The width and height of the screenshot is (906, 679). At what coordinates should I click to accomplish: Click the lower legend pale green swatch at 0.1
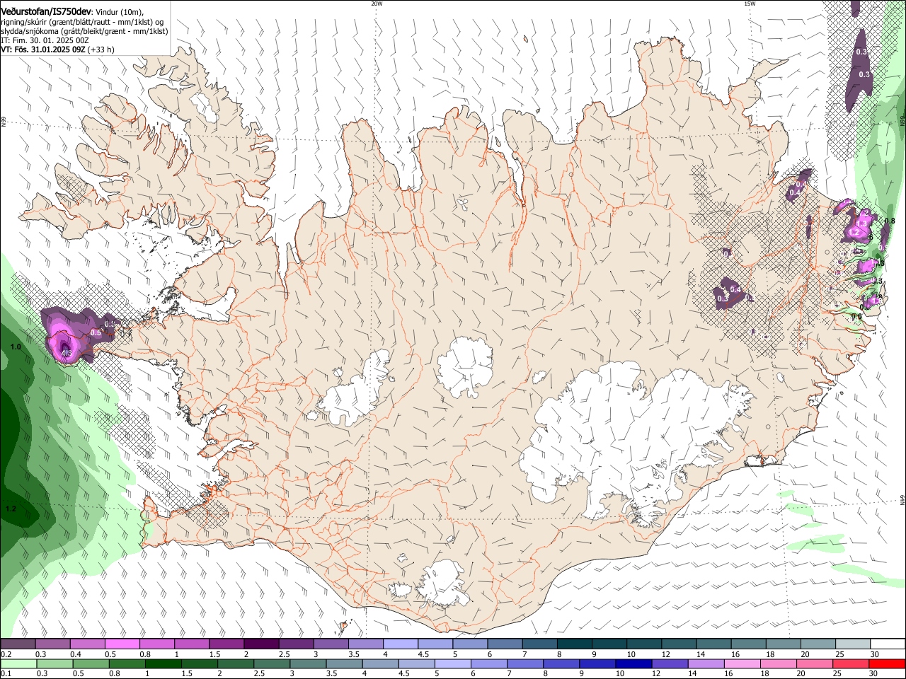click(x=18, y=663)
